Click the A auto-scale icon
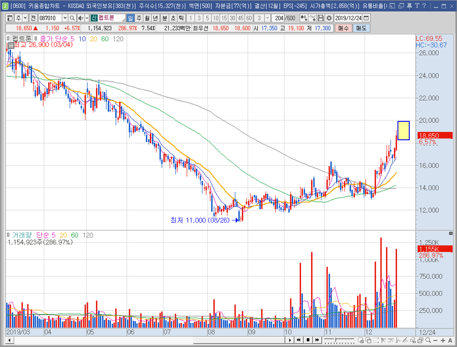This screenshot has width=457, height=347. coord(450,340)
